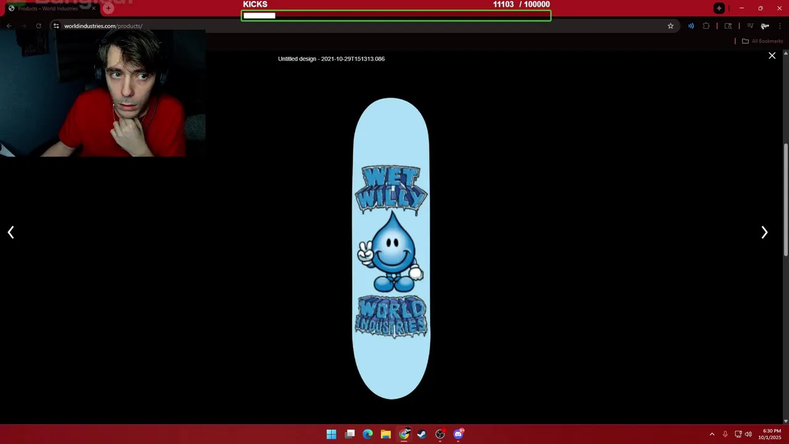Close the Products – World Industries tab
The height and width of the screenshot is (444, 789).
coord(94,9)
